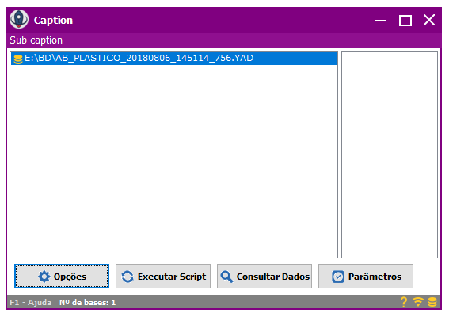Open Consultar Dados

click(x=264, y=277)
